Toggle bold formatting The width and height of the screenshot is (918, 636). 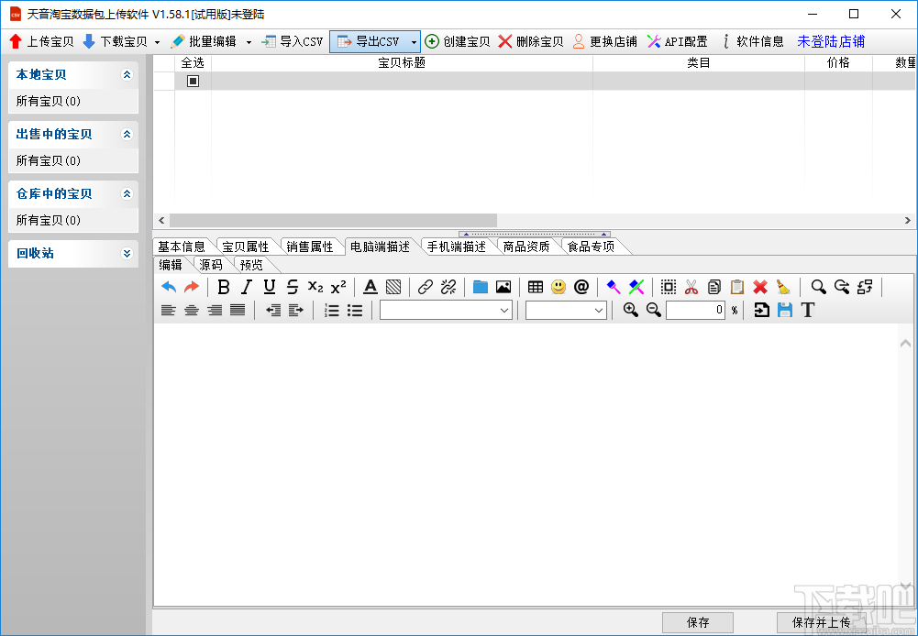223,287
